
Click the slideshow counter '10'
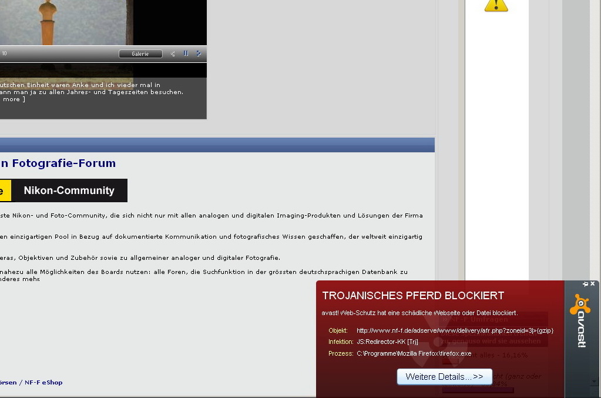pos(4,53)
